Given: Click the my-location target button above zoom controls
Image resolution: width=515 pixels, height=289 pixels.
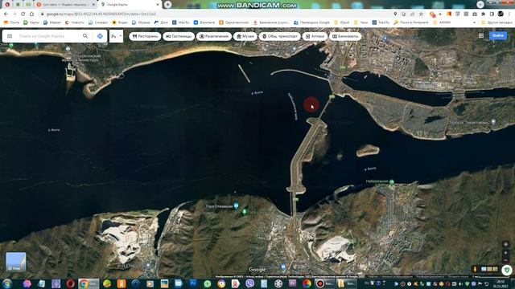Looking at the screenshot, I should (x=506, y=244).
